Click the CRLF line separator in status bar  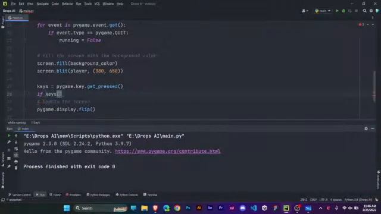coord(313,200)
